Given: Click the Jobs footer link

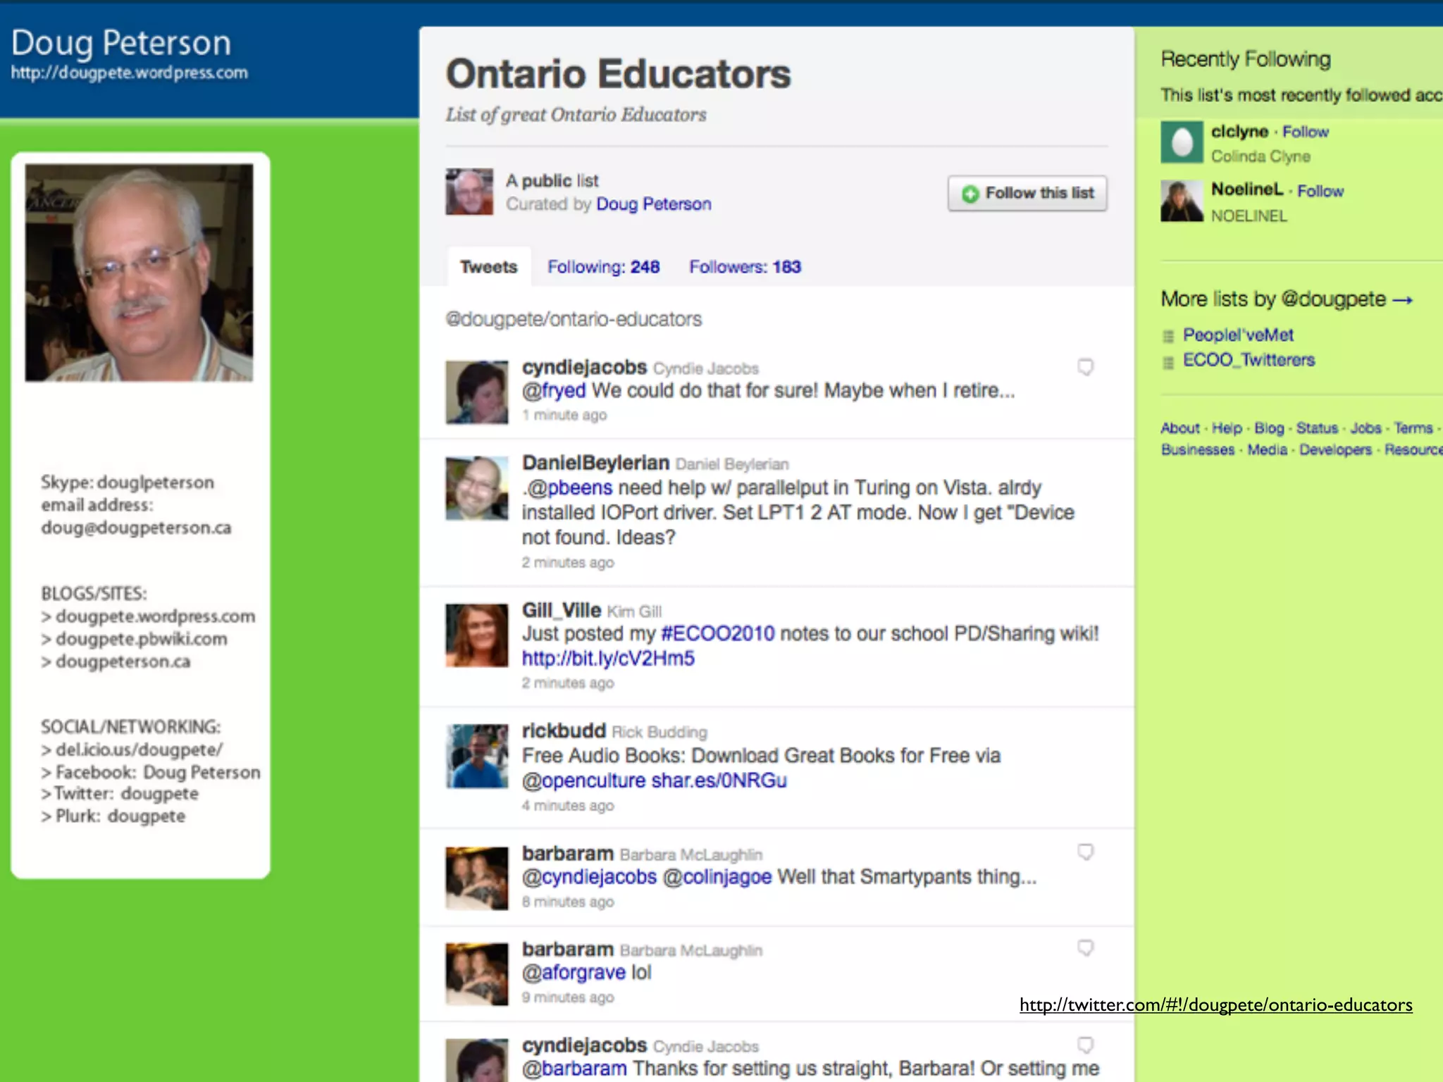Looking at the screenshot, I should [x=1365, y=428].
